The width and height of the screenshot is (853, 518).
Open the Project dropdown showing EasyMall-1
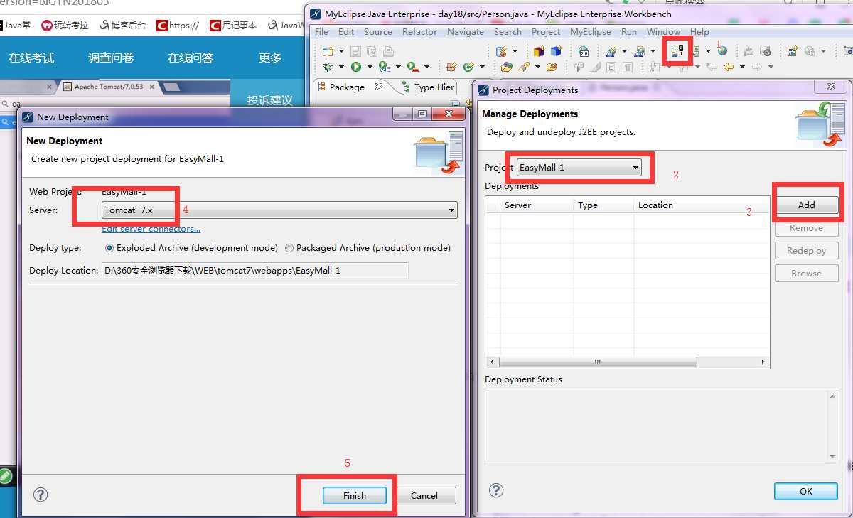click(579, 168)
